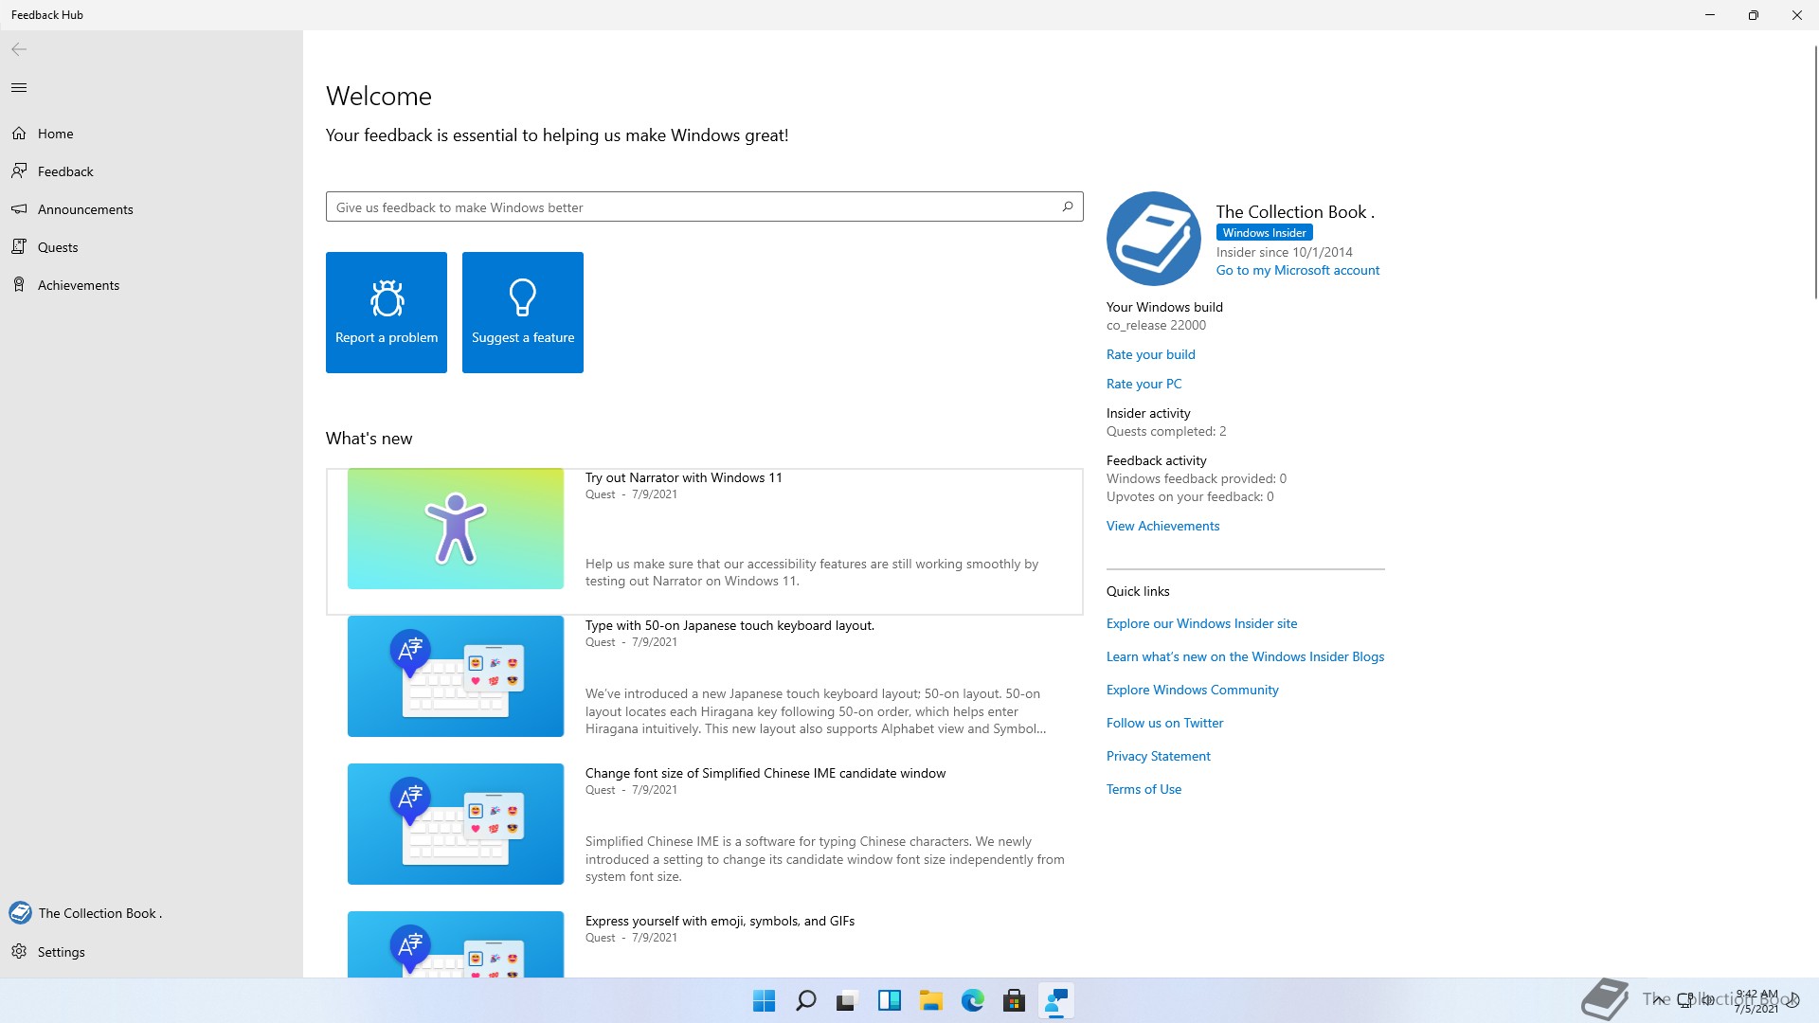The image size is (1819, 1023).
Task: Click co_release 22000 build text
Action: pos(1156,325)
